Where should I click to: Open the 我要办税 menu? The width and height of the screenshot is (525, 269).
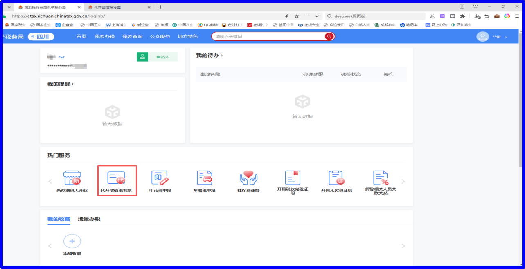pyautogui.click(x=104, y=36)
